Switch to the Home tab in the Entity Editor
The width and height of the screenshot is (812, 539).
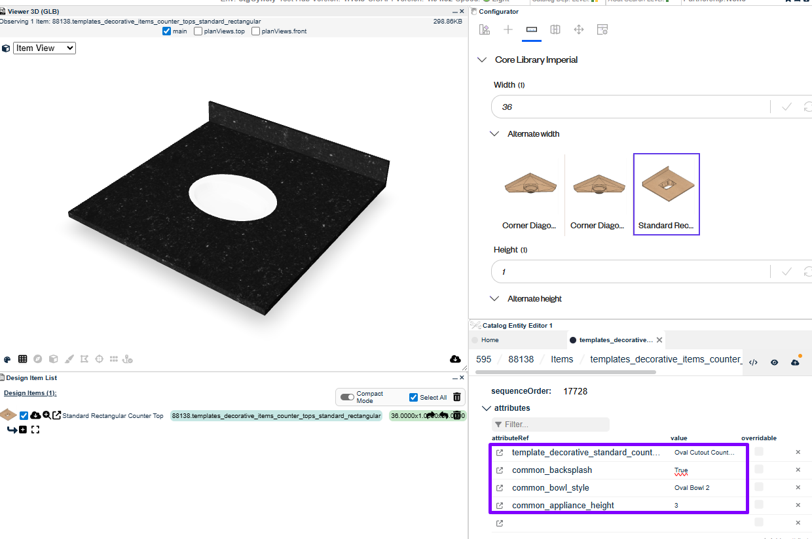click(x=490, y=340)
